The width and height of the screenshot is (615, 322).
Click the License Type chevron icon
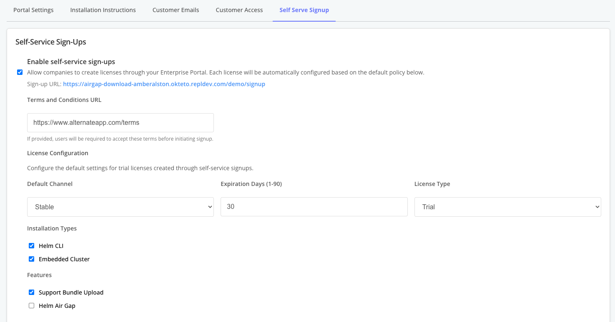click(597, 207)
